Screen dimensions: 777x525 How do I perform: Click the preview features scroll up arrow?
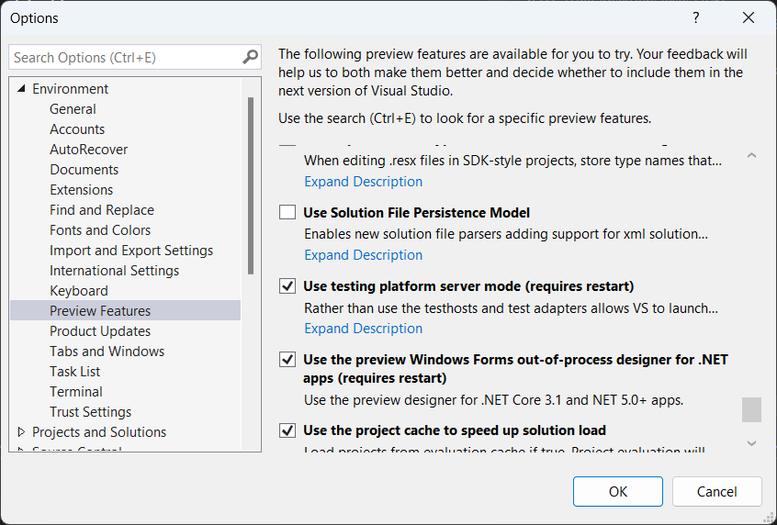pos(751,155)
